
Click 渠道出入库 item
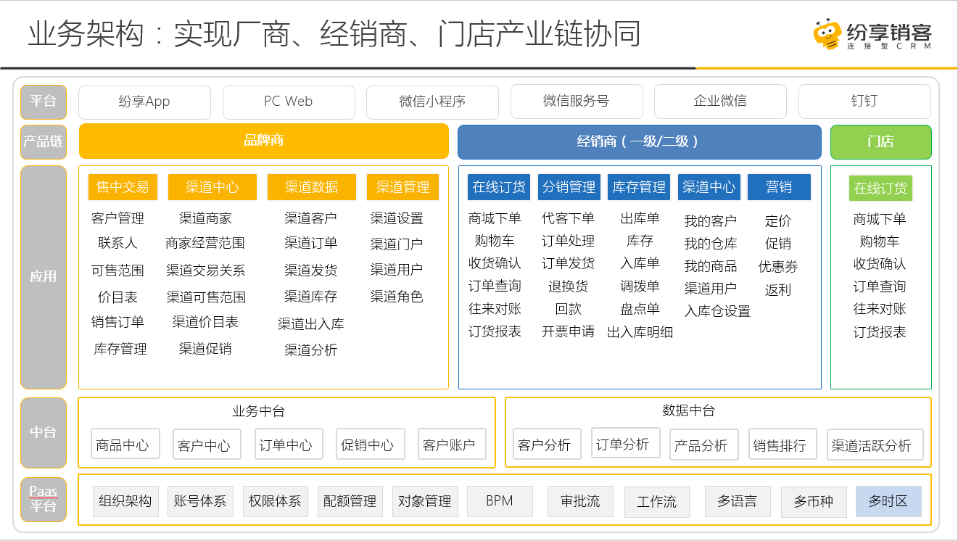(x=311, y=324)
